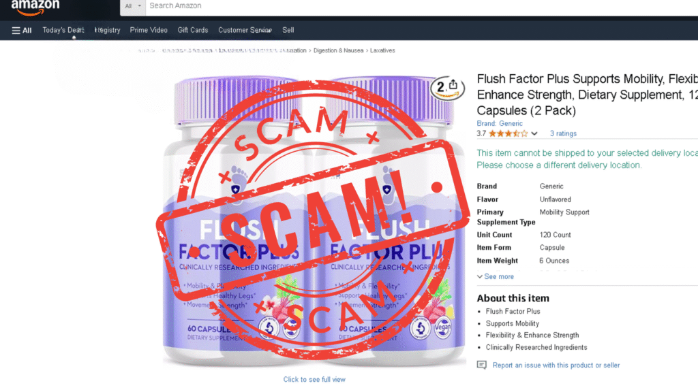Image resolution: width=698 pixels, height=392 pixels.
Task: Click the star rating icons
Action: (x=509, y=133)
